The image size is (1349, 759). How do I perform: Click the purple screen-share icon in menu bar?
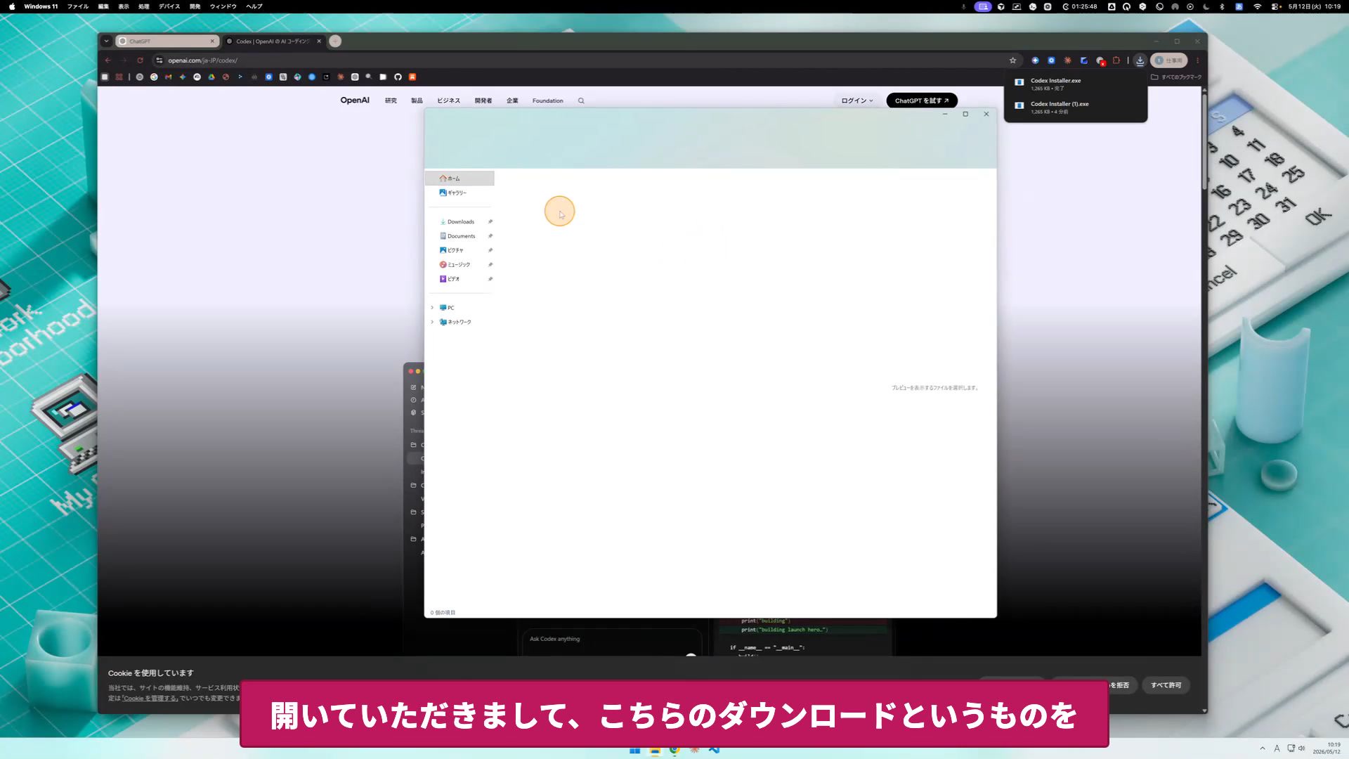[983, 6]
